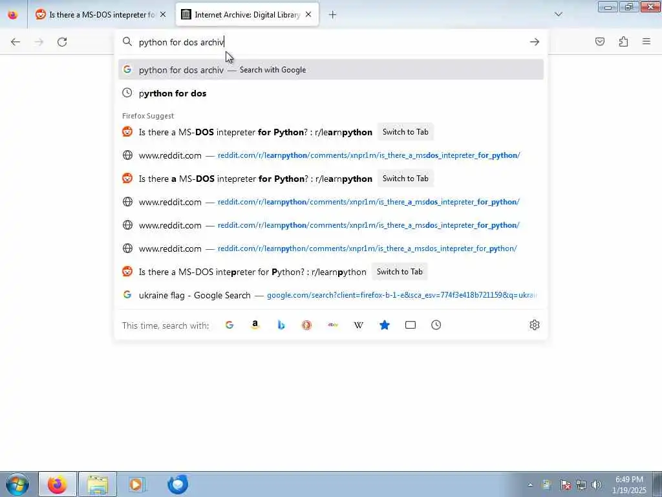Click the Firefox taskbar icon
662x497 pixels.
coord(58,484)
